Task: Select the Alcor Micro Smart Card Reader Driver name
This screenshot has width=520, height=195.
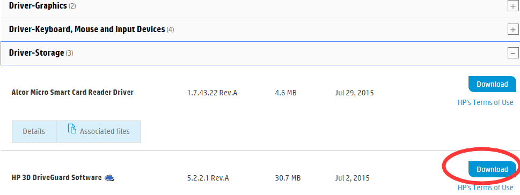Action: click(72, 92)
